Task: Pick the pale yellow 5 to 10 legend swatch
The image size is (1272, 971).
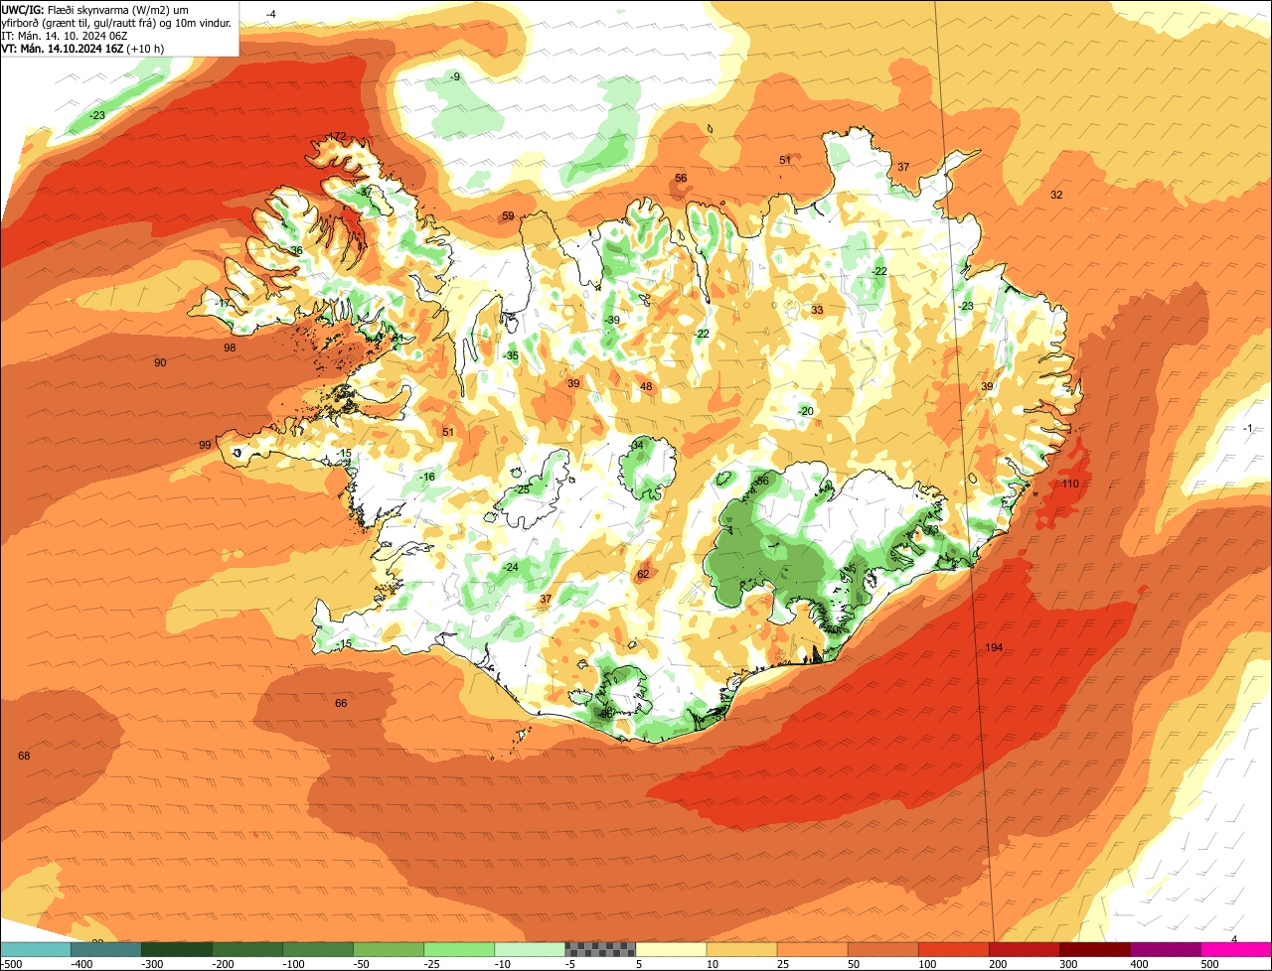Action: pyautogui.click(x=671, y=949)
